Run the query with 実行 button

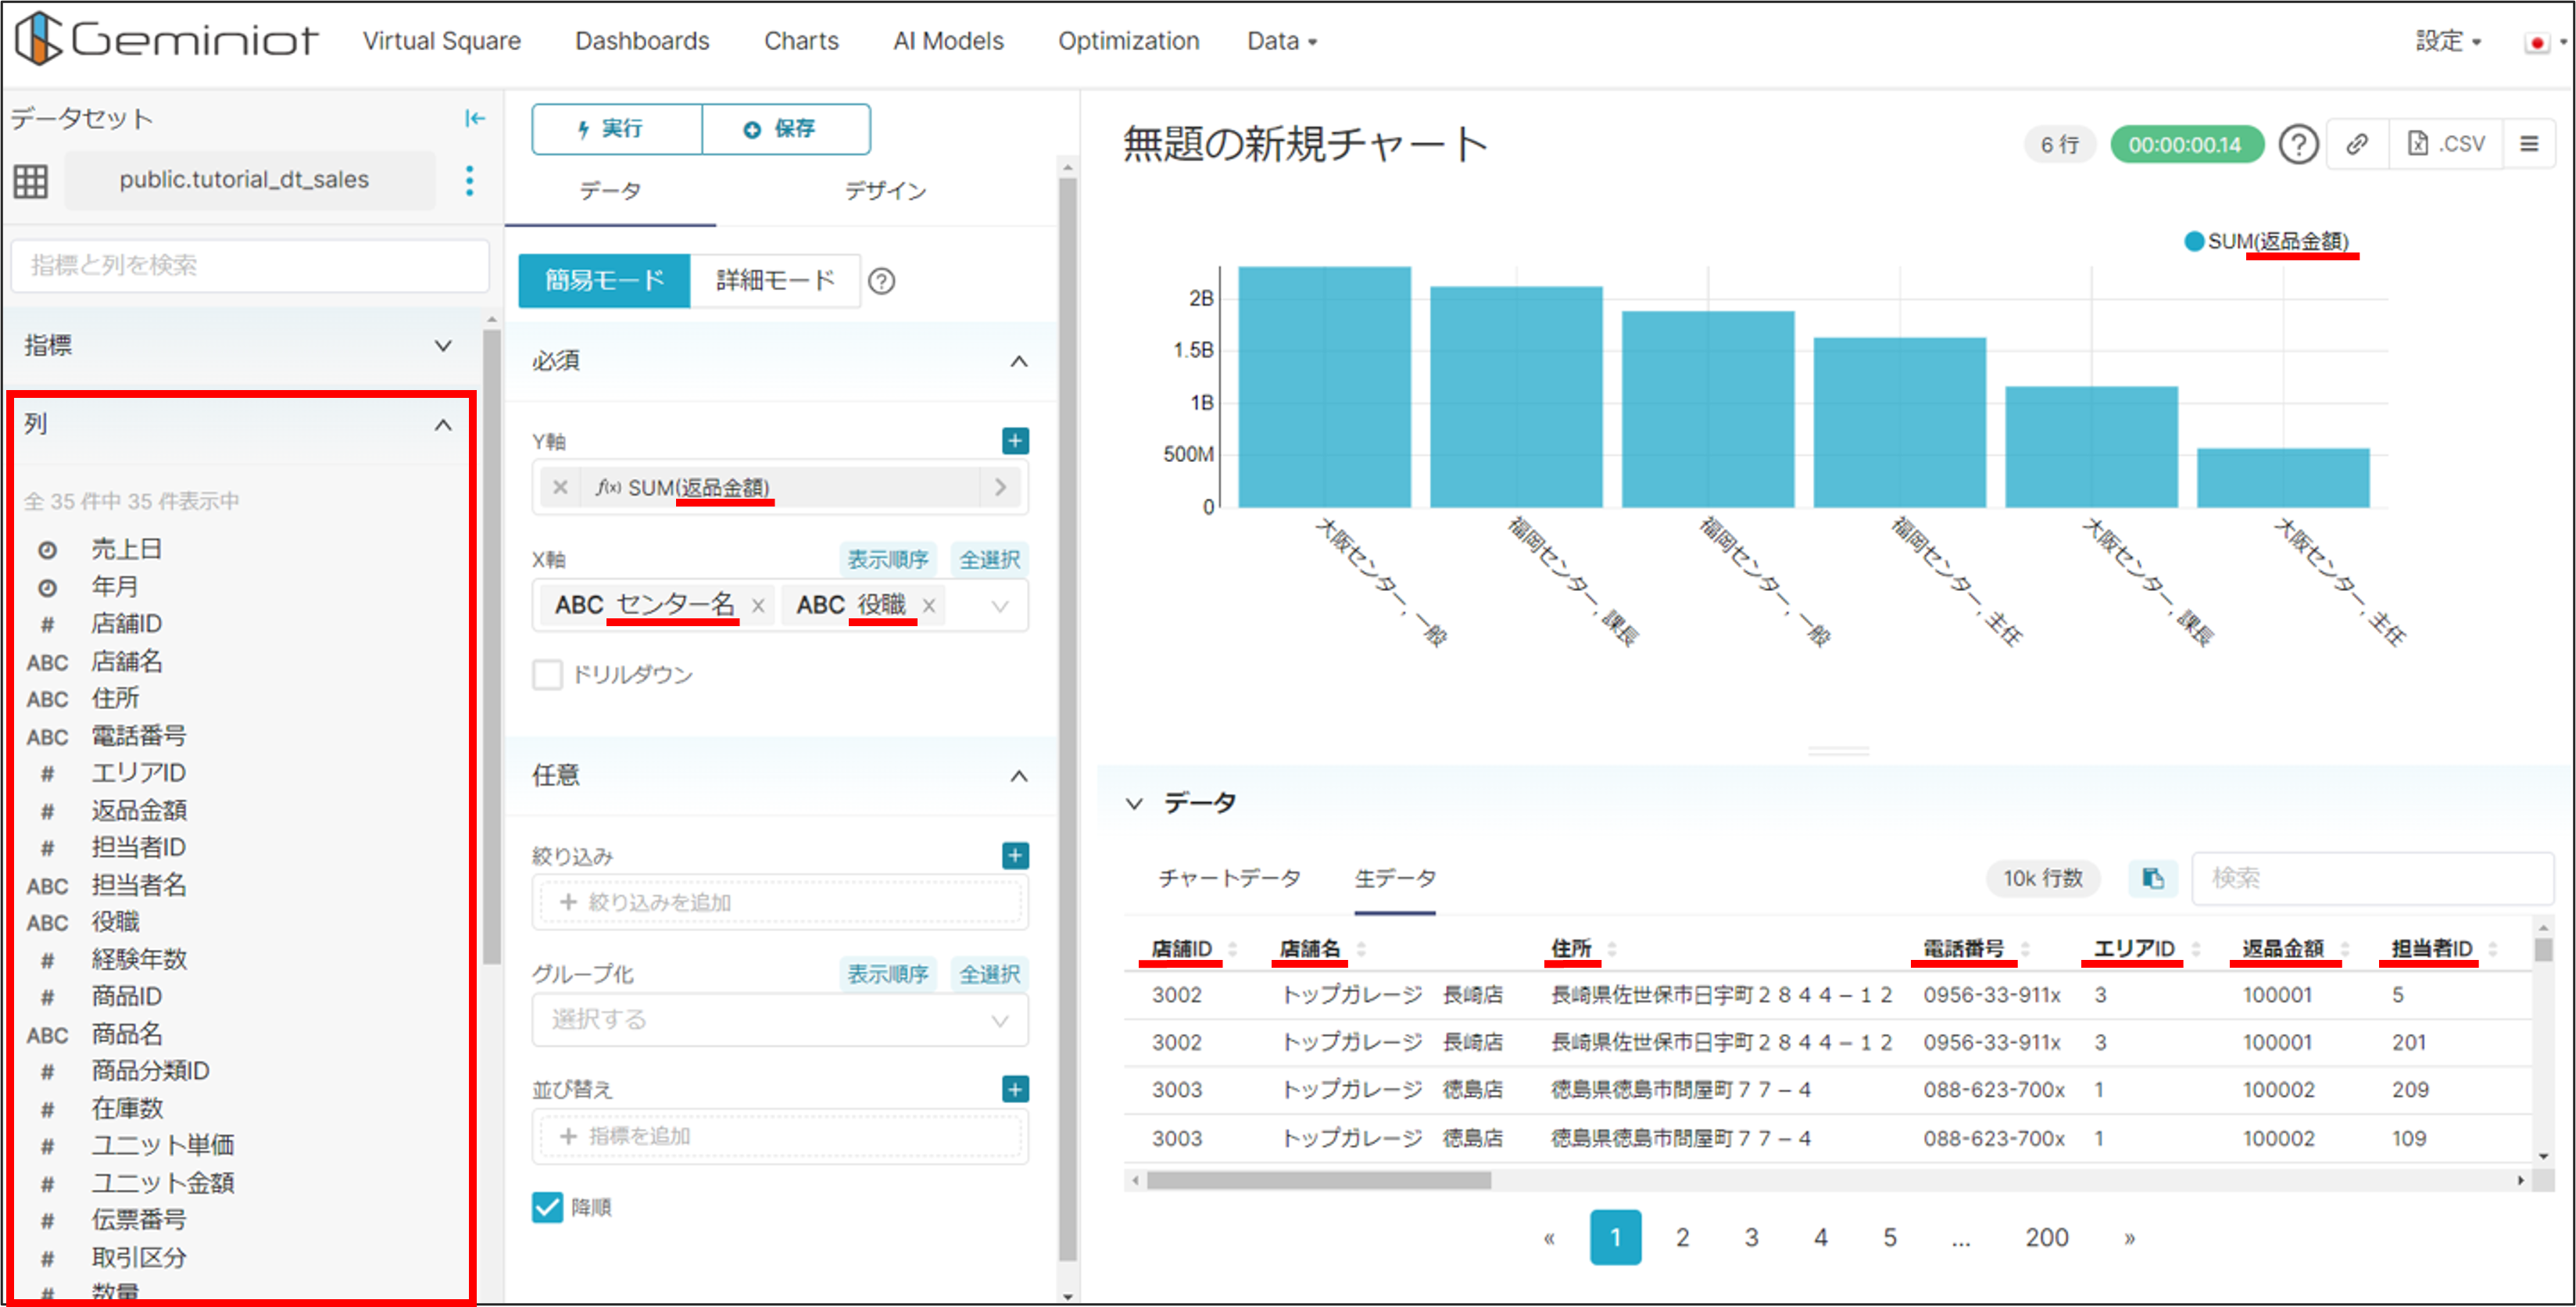click(x=617, y=129)
